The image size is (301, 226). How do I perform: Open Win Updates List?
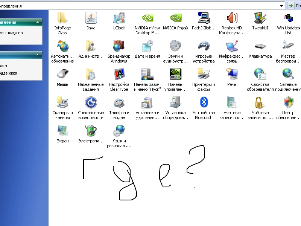click(288, 18)
